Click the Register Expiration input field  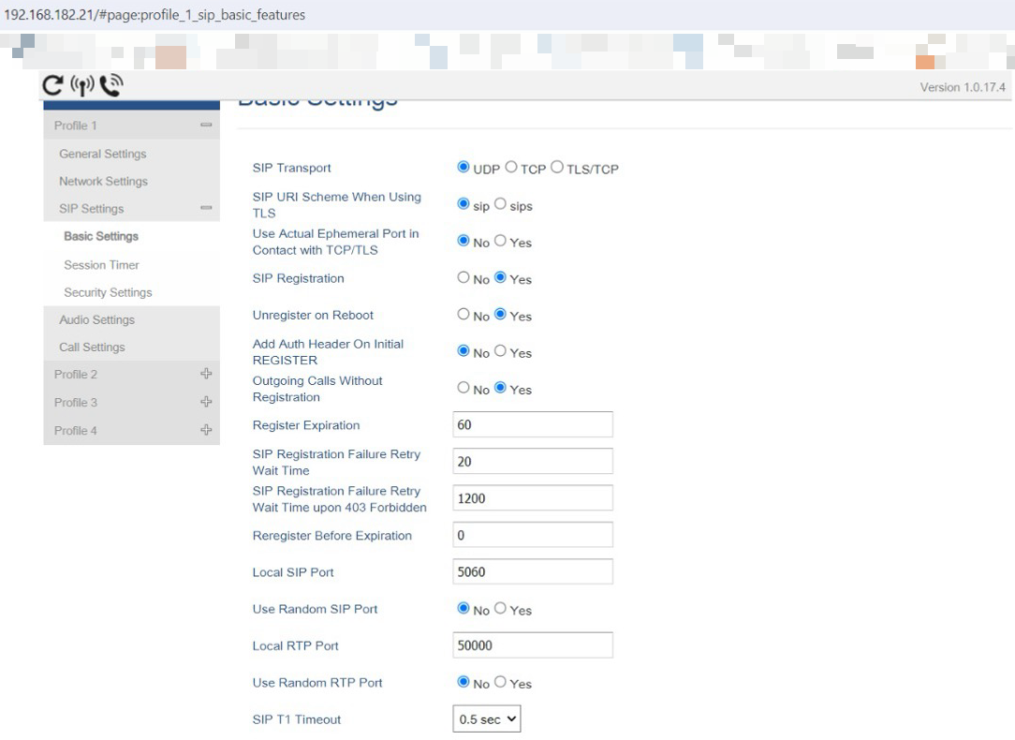532,424
